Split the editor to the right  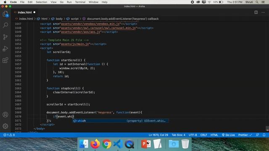[x=256, y=12]
